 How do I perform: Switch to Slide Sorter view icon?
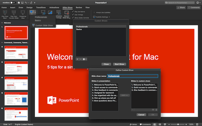click(x=160, y=124)
